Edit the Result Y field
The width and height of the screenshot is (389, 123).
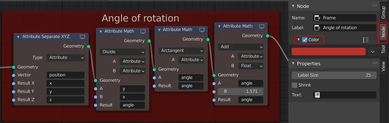coord(65,92)
